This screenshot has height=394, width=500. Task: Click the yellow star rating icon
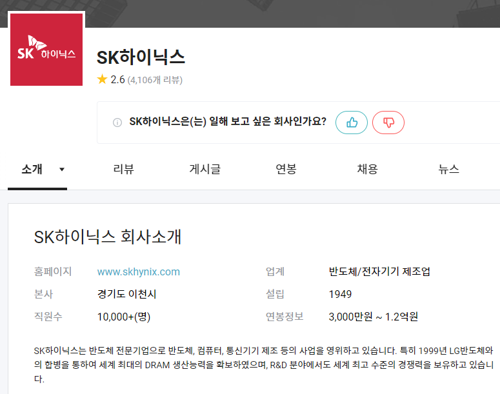click(102, 79)
